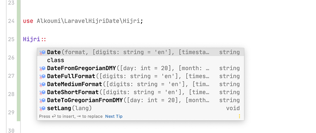
Task: Click the use Alkoumi import statement line
Action: point(83,21)
